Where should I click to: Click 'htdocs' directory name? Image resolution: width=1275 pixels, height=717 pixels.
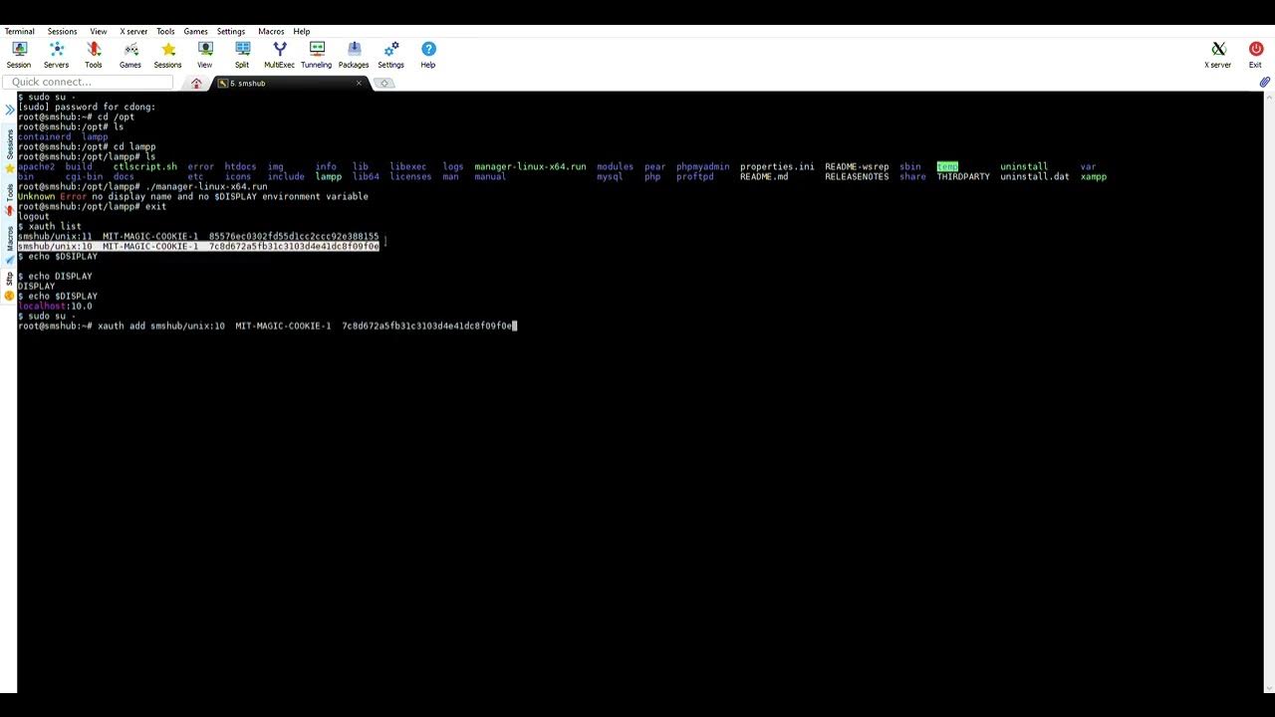click(x=240, y=166)
